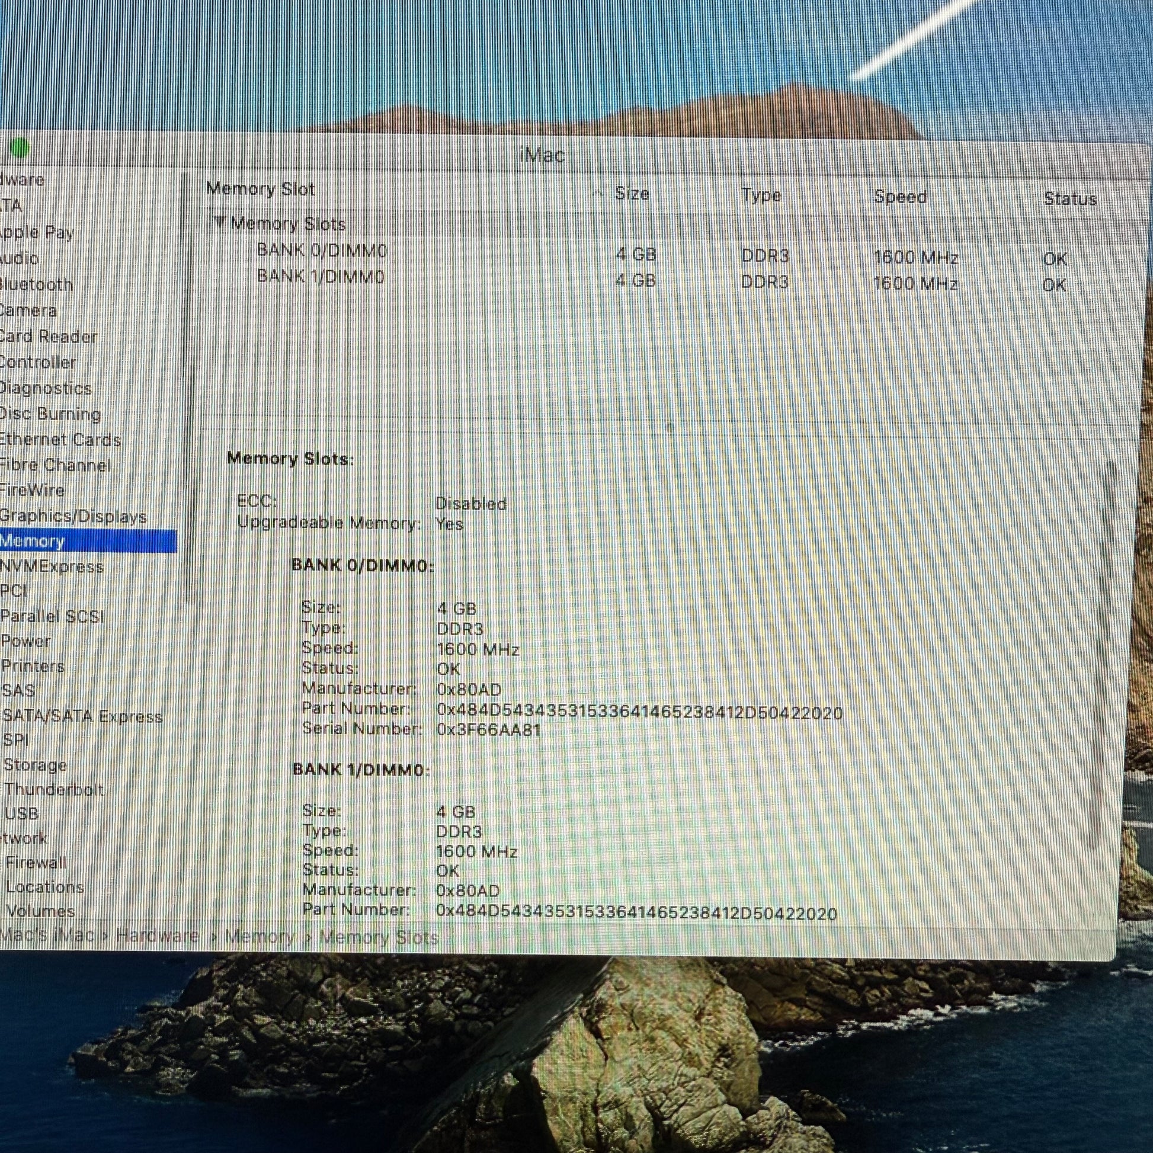Image resolution: width=1153 pixels, height=1153 pixels.
Task: Select Locations in the sidebar
Action: coord(45,887)
